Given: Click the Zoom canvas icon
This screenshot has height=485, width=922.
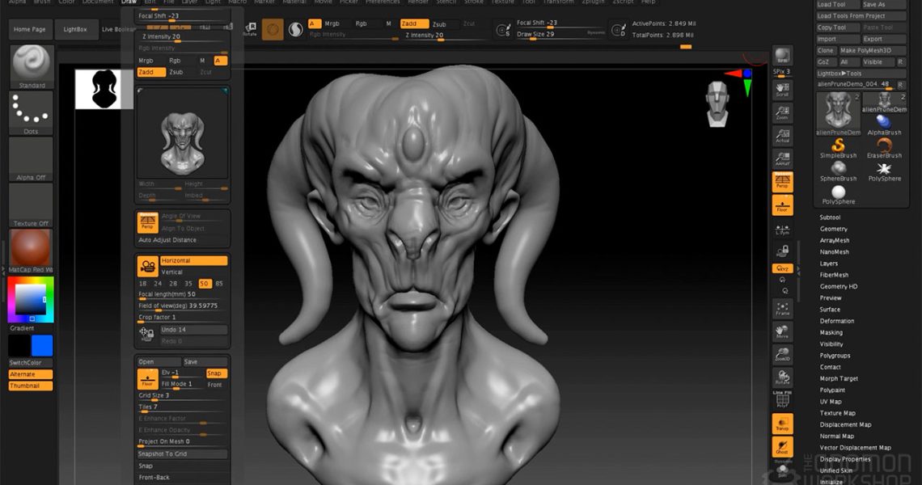Looking at the screenshot, I should pos(782,112).
